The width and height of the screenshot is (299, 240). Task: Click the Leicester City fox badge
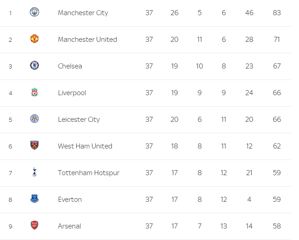(34, 119)
